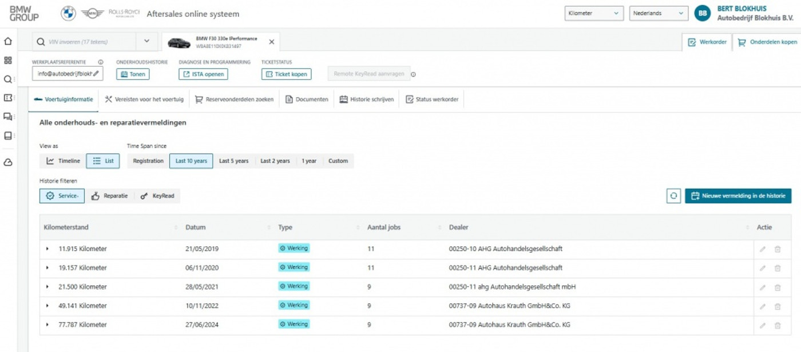The height and width of the screenshot is (352, 801).
Task: Click info icon next to Werkplaatsreferentie
Action: (101, 62)
